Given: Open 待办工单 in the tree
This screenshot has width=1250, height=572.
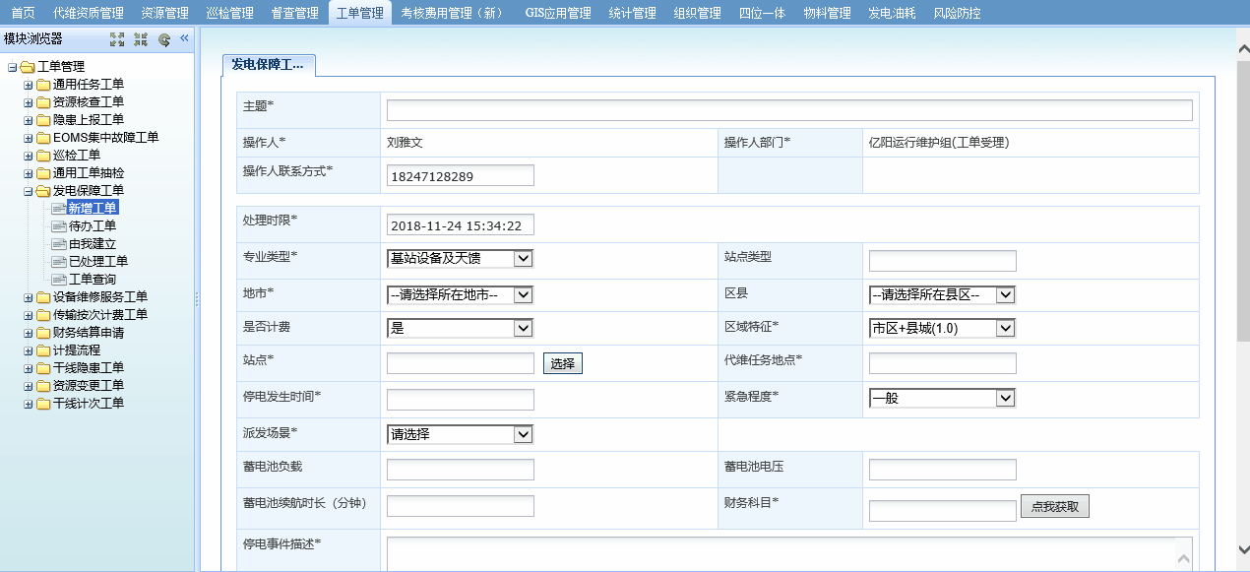Looking at the screenshot, I should pyautogui.click(x=93, y=226).
